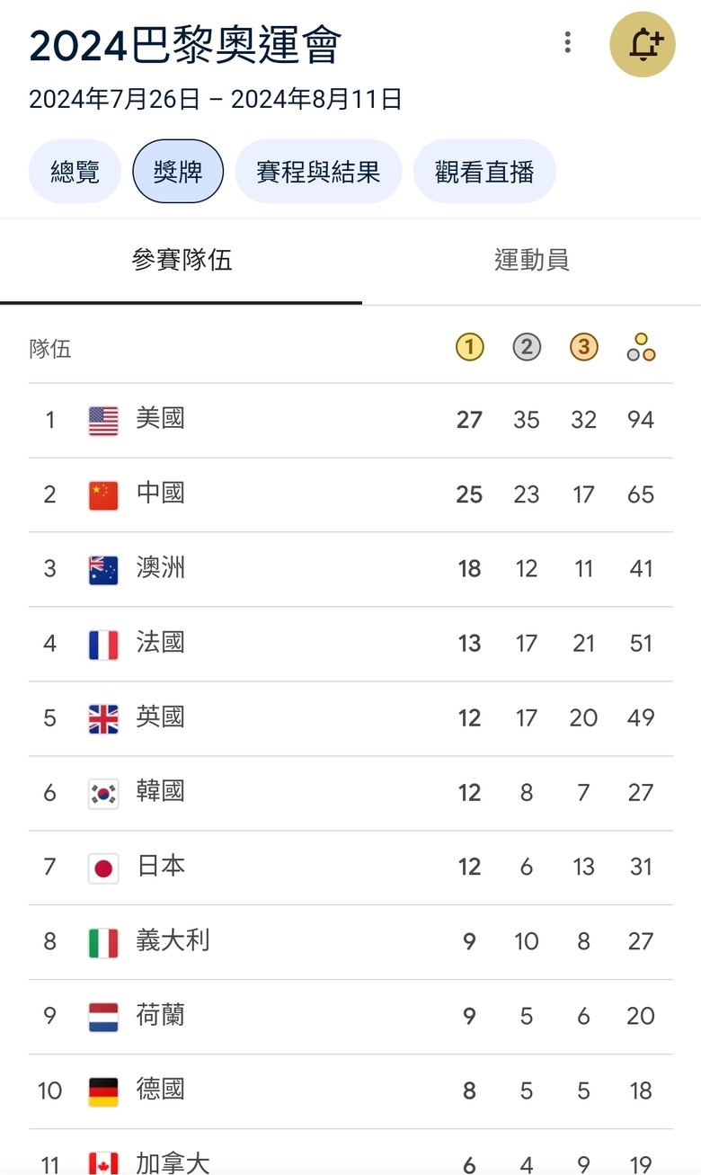
Task: Open the three-dot more options menu
Action: [567, 42]
